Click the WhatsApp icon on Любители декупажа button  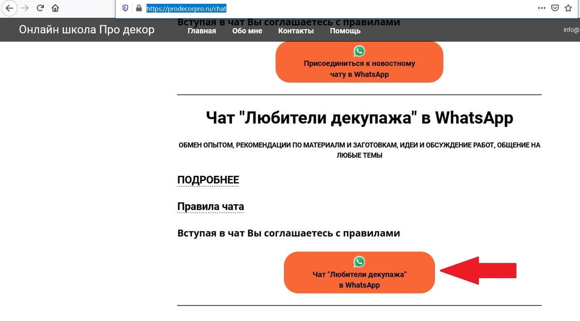pos(359,262)
